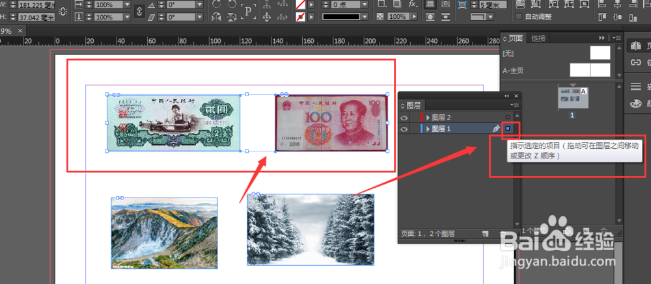Switch to 页面 tab

pyautogui.click(x=515, y=38)
